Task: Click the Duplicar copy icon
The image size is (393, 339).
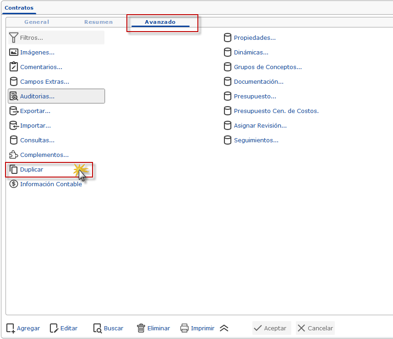Action: pyautogui.click(x=13, y=169)
